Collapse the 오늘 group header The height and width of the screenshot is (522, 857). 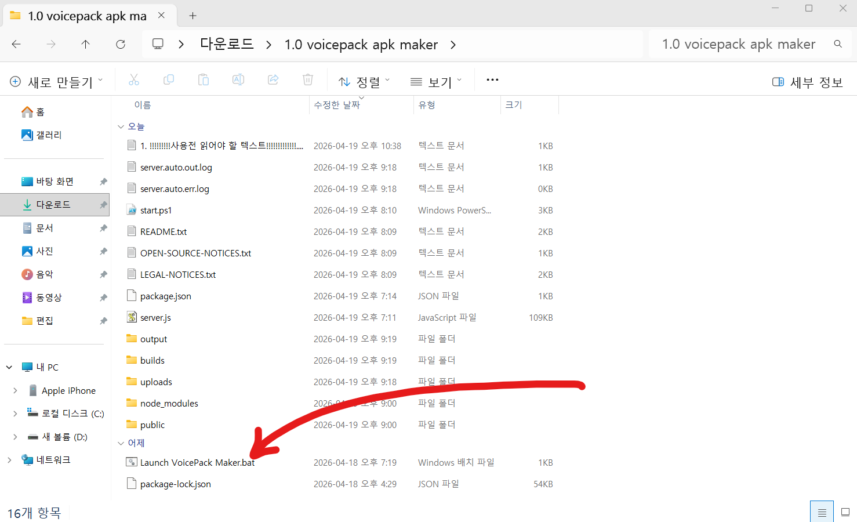[x=121, y=126]
